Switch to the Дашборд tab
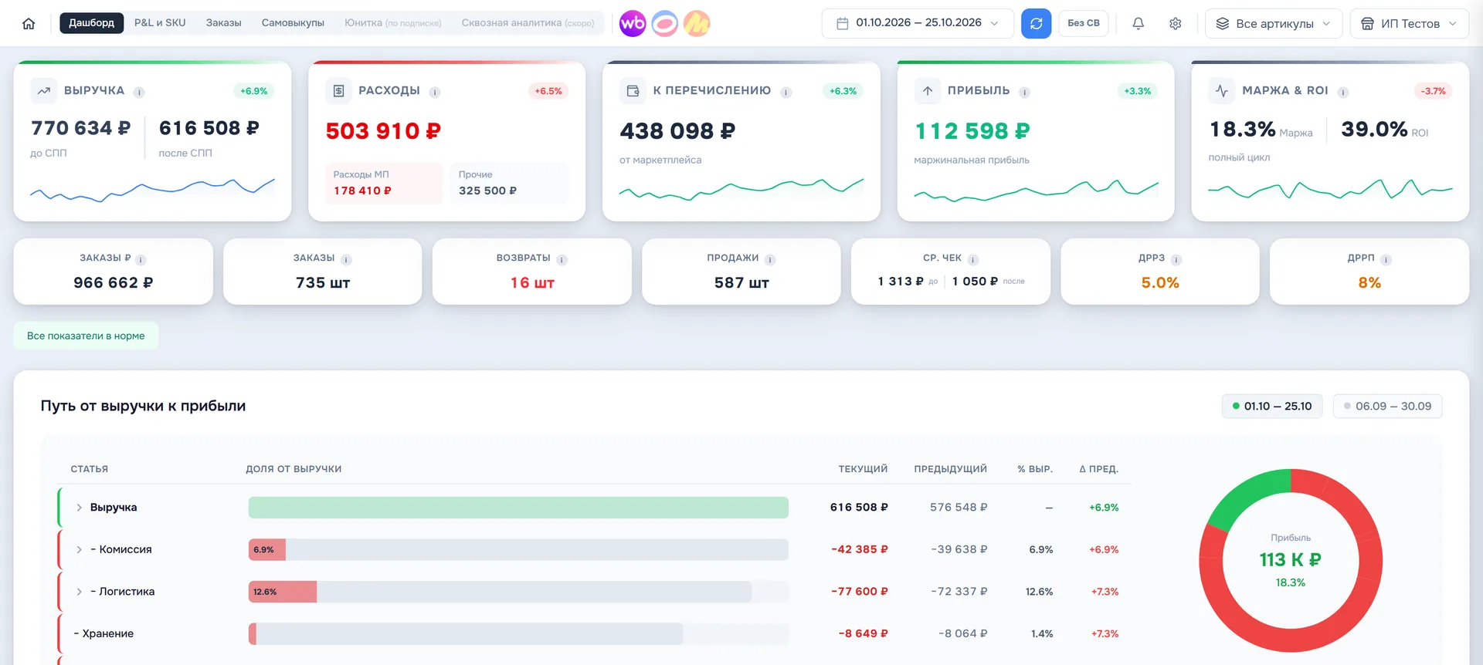 click(91, 22)
